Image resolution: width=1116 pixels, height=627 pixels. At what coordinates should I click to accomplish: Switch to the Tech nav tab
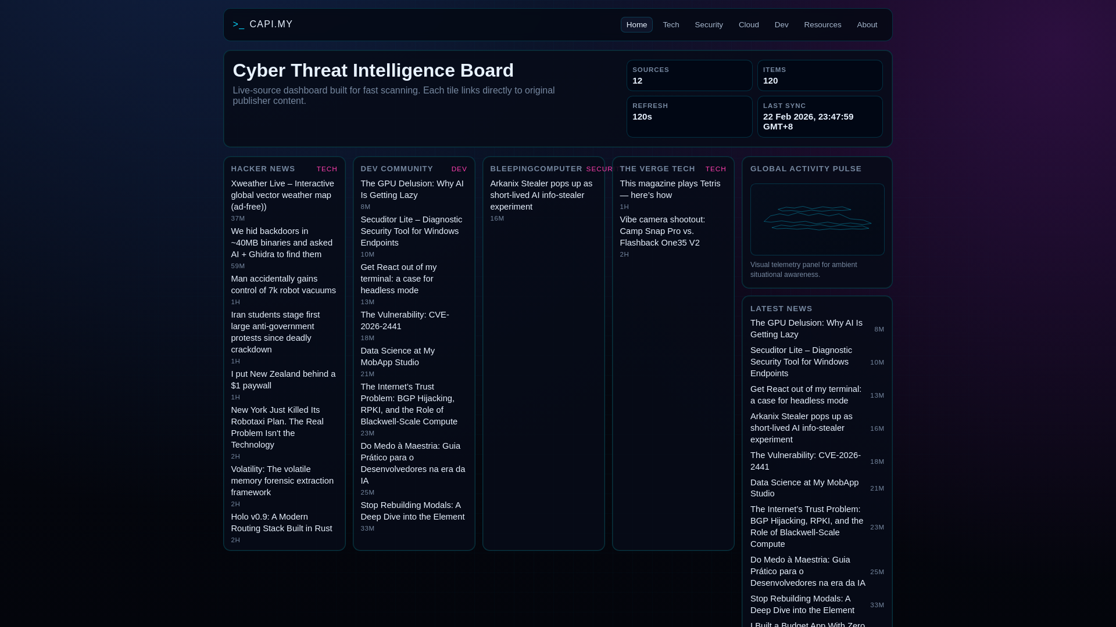point(671,24)
